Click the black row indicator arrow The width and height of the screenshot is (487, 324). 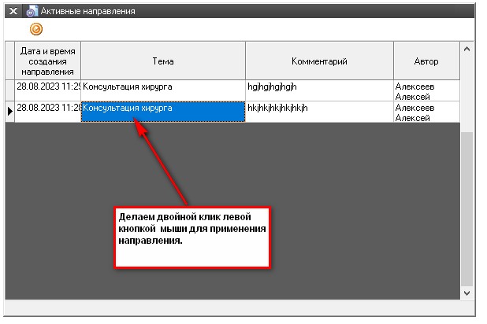click(9, 112)
